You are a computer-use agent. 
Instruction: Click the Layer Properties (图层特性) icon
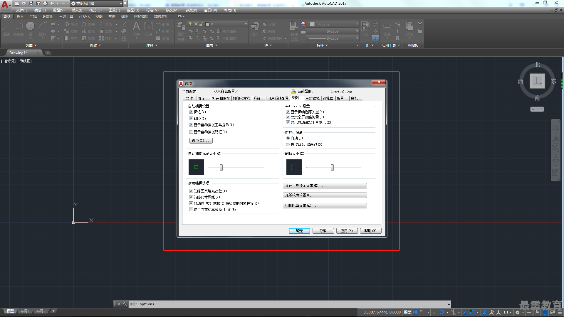181,31
